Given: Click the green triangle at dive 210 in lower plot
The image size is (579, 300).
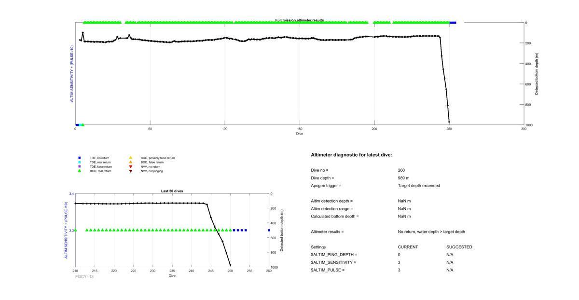Looking at the screenshot, I should tap(75, 230).
